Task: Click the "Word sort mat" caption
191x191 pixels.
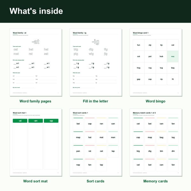Action: pyautogui.click(x=35, y=181)
